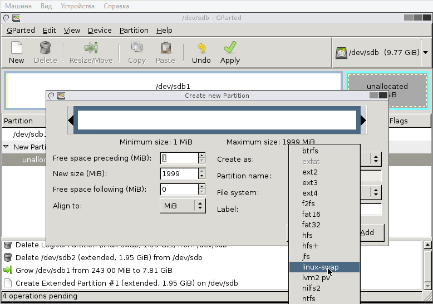Choose lvm2 pv in the file system list
Viewport: 433px width, 304px height.
click(324, 277)
